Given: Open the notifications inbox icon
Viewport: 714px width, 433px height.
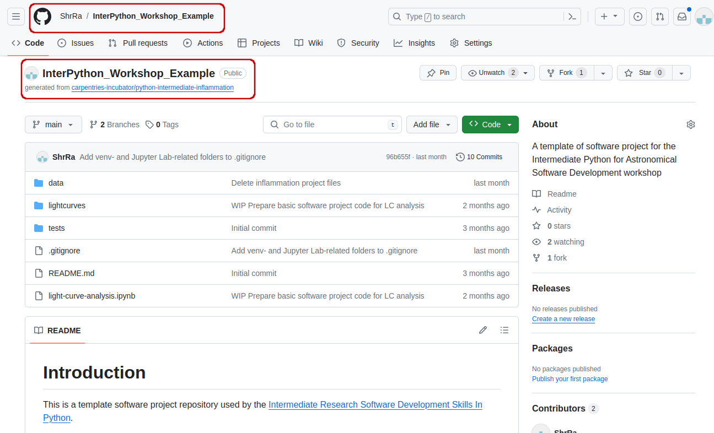Looking at the screenshot, I should [682, 17].
